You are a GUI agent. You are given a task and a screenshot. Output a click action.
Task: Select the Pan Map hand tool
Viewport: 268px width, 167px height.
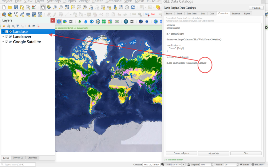coord(43,7)
